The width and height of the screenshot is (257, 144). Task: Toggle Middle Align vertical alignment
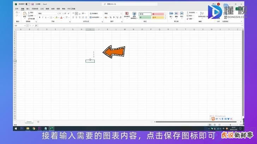point(76,14)
